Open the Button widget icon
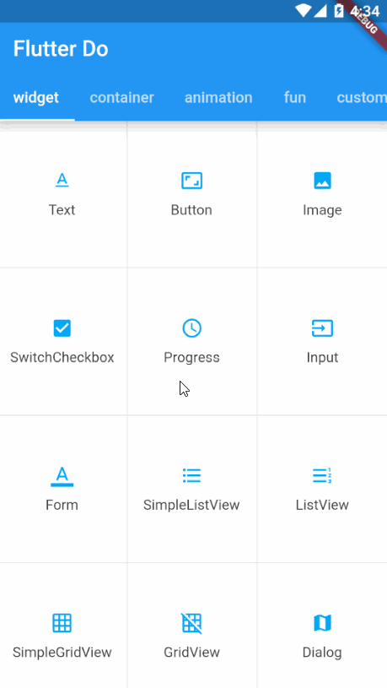The image size is (387, 688). click(x=191, y=181)
